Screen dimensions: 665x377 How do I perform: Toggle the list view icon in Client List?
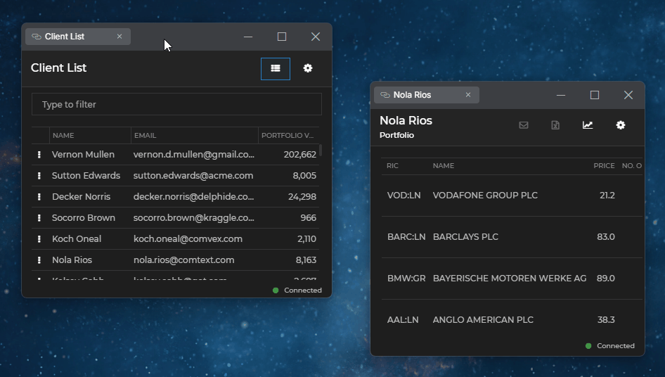[x=276, y=69]
